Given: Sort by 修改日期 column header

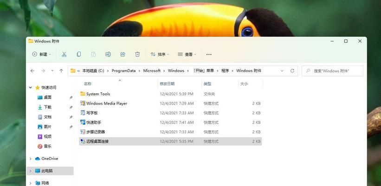Looking at the screenshot, I should (167, 84).
